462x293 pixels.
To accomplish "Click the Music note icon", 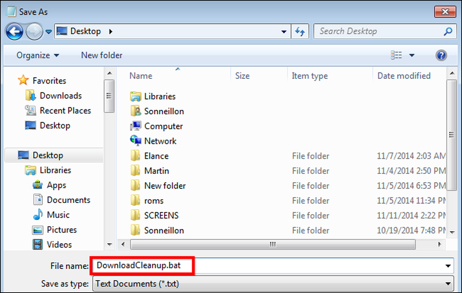I will point(38,215).
